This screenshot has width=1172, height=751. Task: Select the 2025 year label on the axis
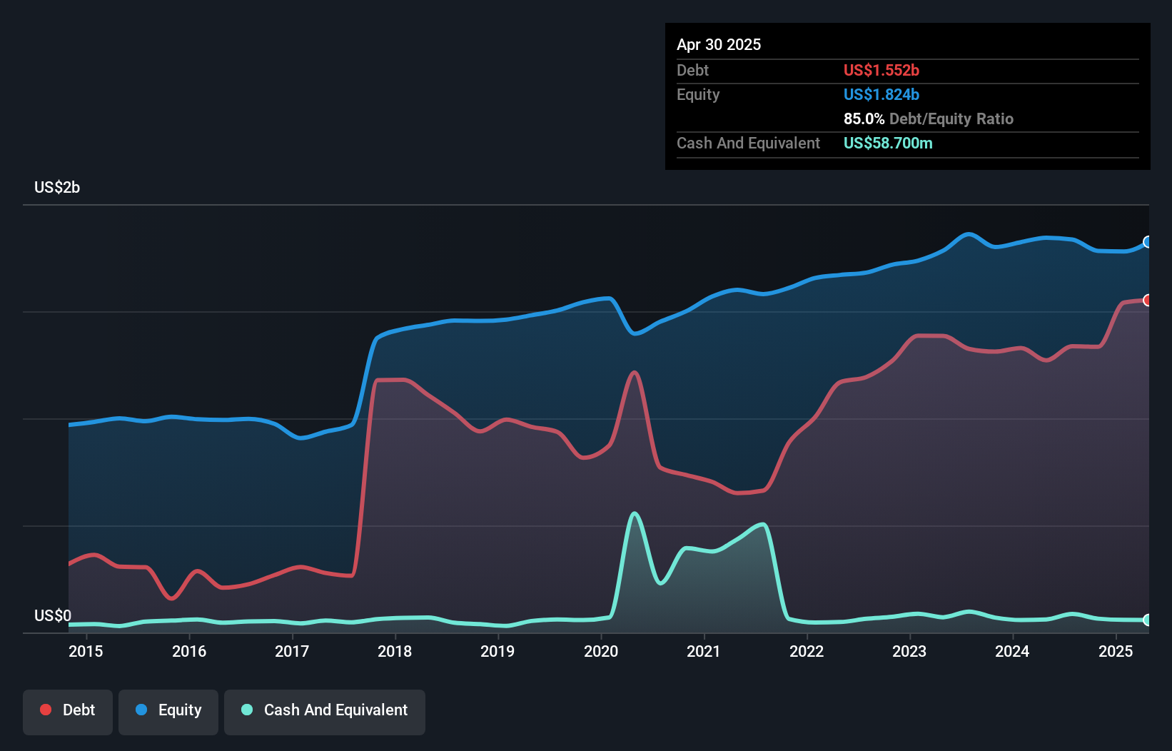click(1116, 652)
